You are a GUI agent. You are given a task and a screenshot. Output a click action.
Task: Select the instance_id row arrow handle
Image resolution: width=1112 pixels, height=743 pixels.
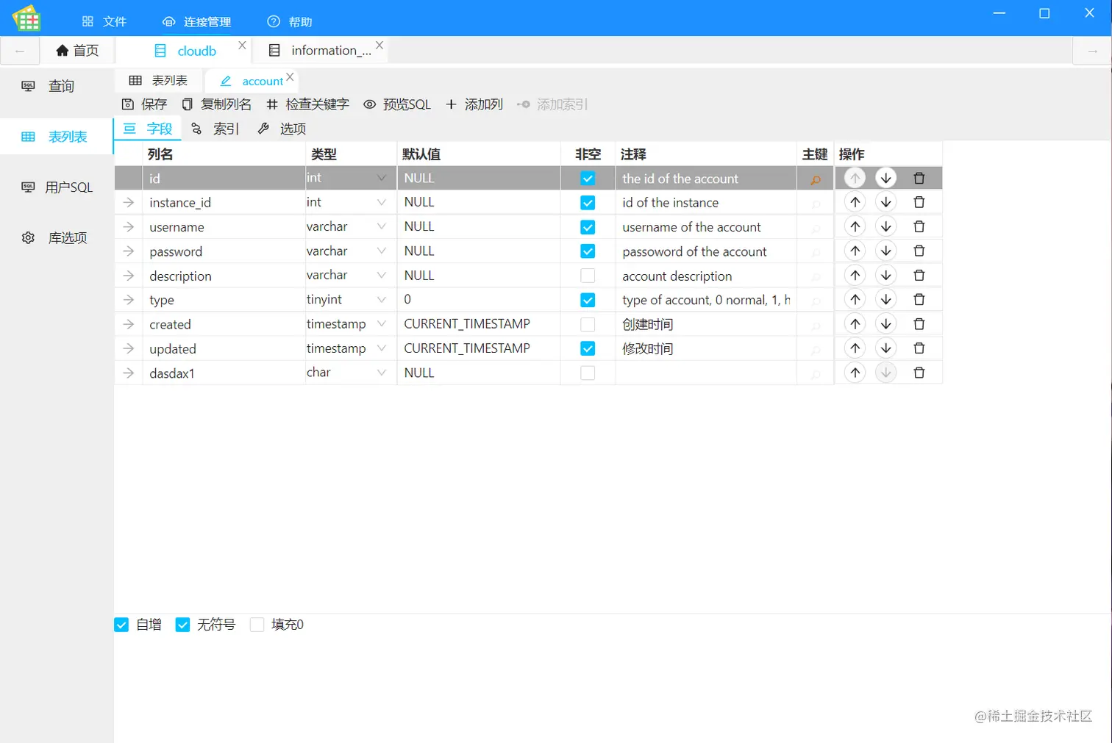[129, 202]
